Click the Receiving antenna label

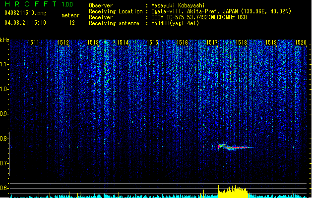click(114, 23)
